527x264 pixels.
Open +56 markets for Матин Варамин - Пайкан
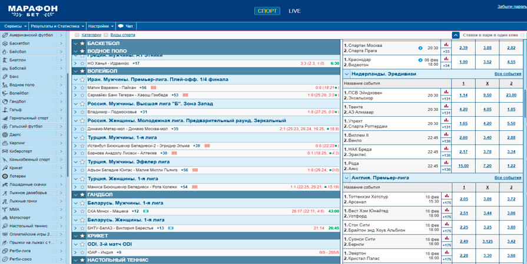(x=143, y=87)
